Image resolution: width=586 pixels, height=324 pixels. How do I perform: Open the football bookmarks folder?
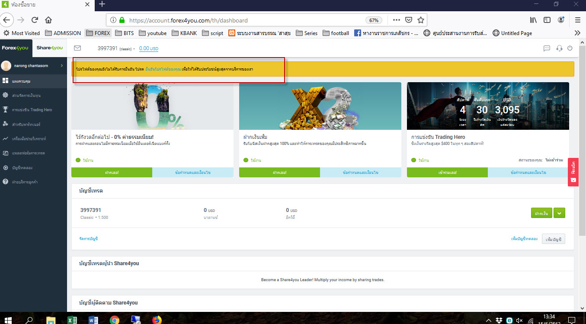(x=336, y=33)
